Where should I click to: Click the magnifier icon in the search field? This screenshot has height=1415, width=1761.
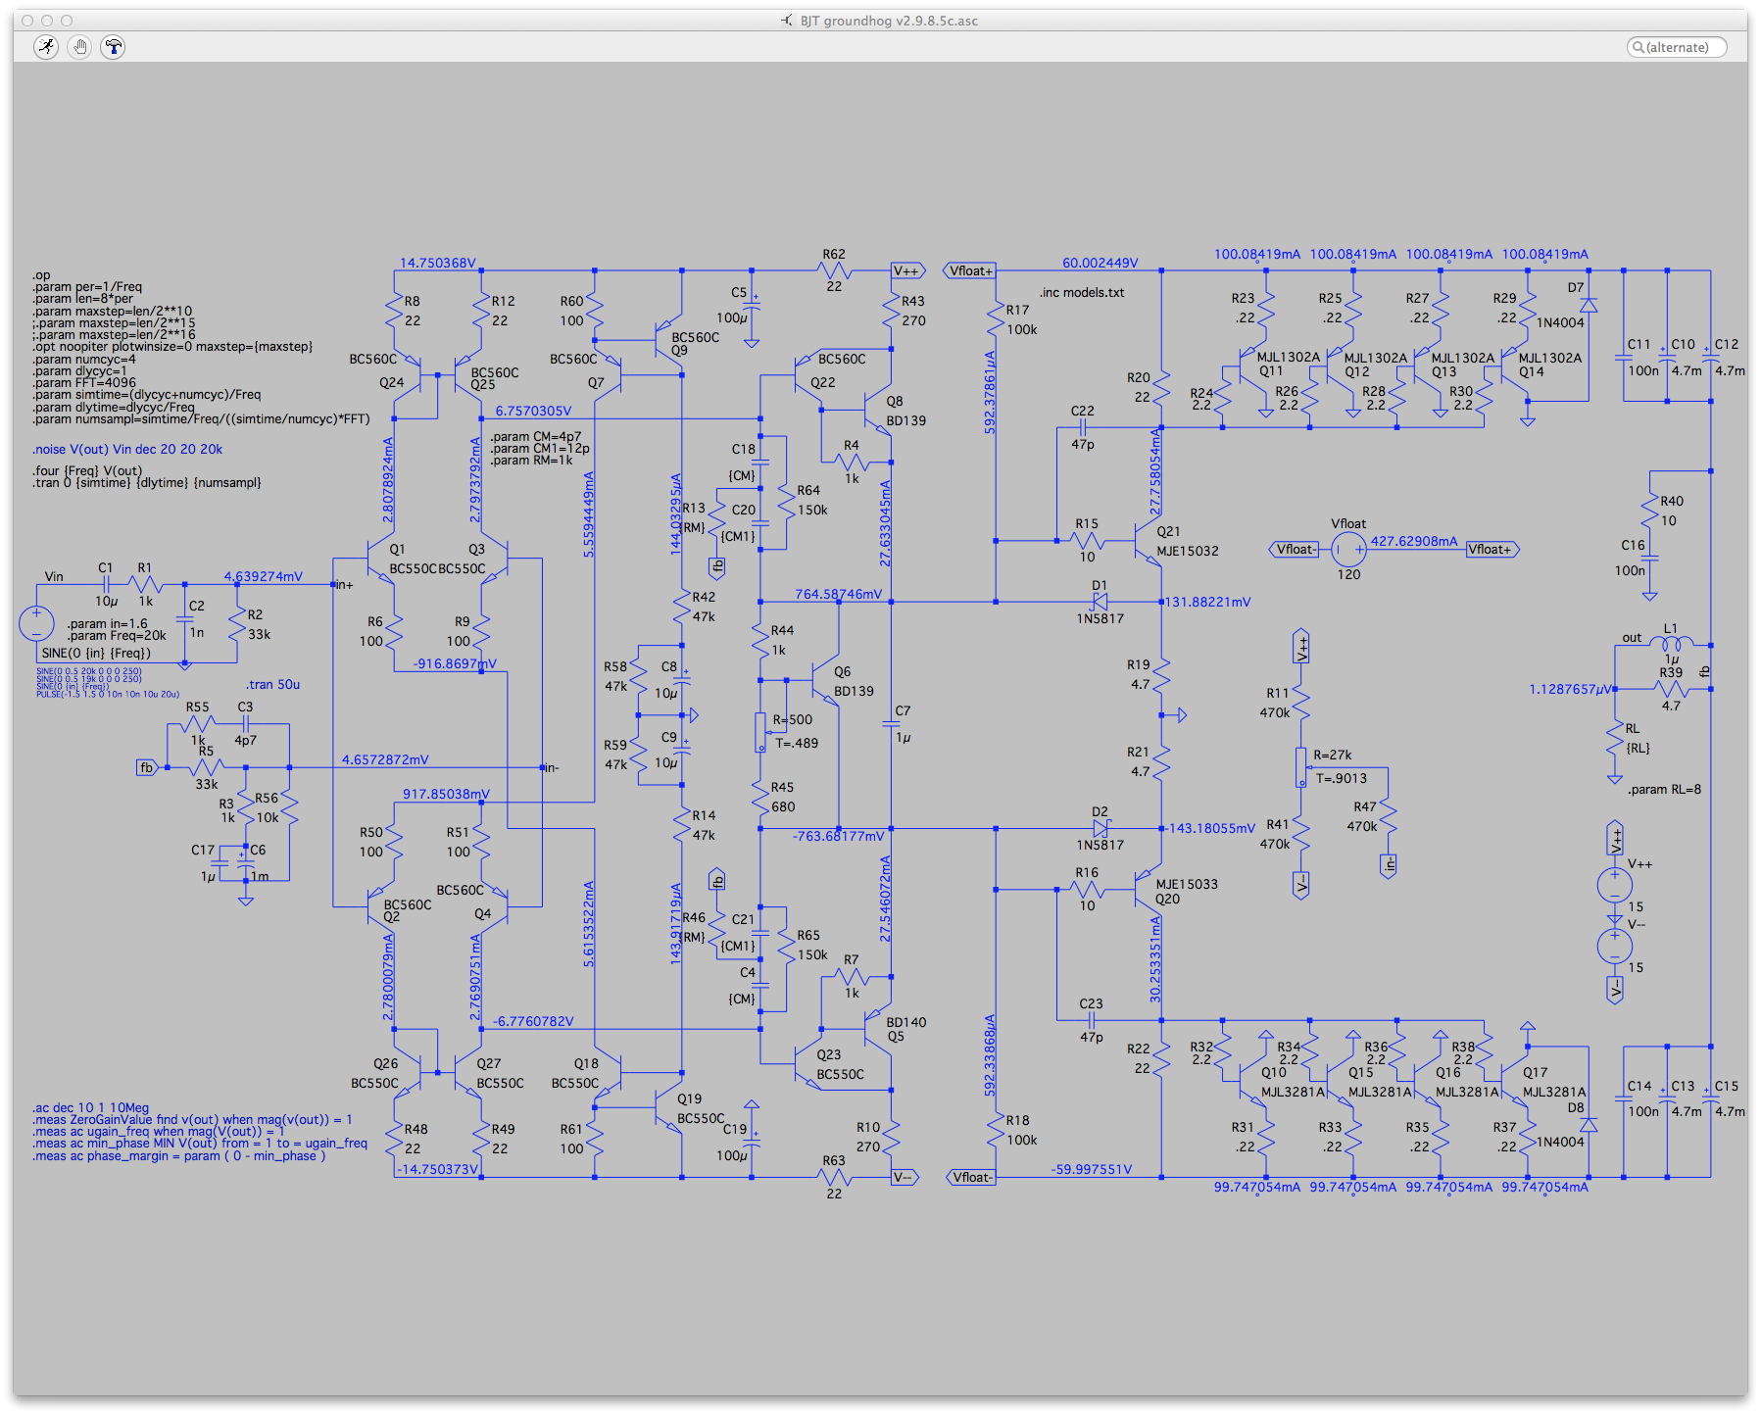(1638, 47)
